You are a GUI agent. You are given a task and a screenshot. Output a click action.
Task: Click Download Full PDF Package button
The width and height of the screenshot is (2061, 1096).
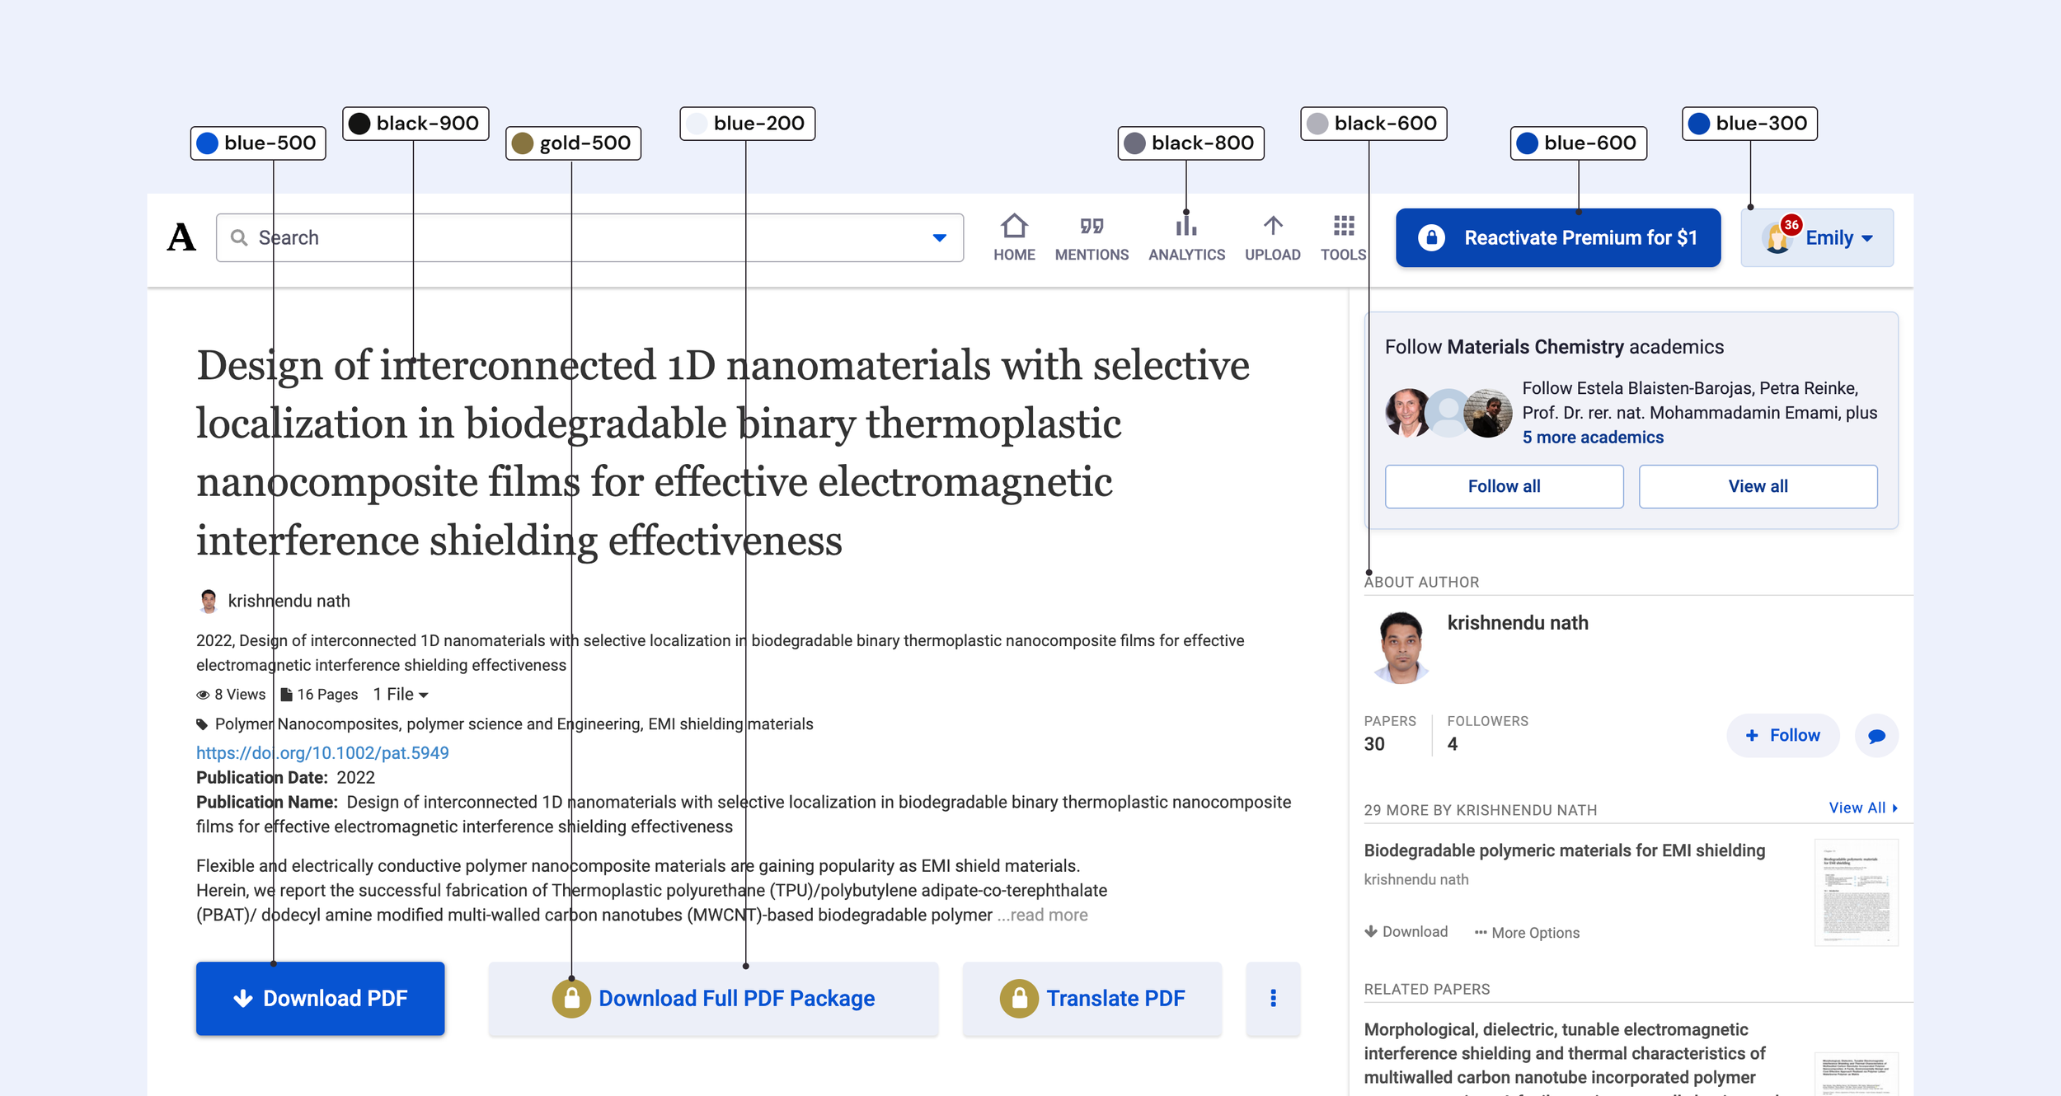point(713,998)
